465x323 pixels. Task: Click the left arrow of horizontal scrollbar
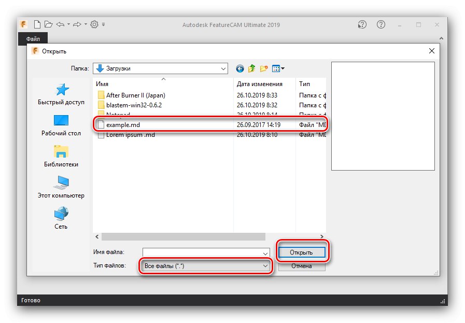pos(97,236)
